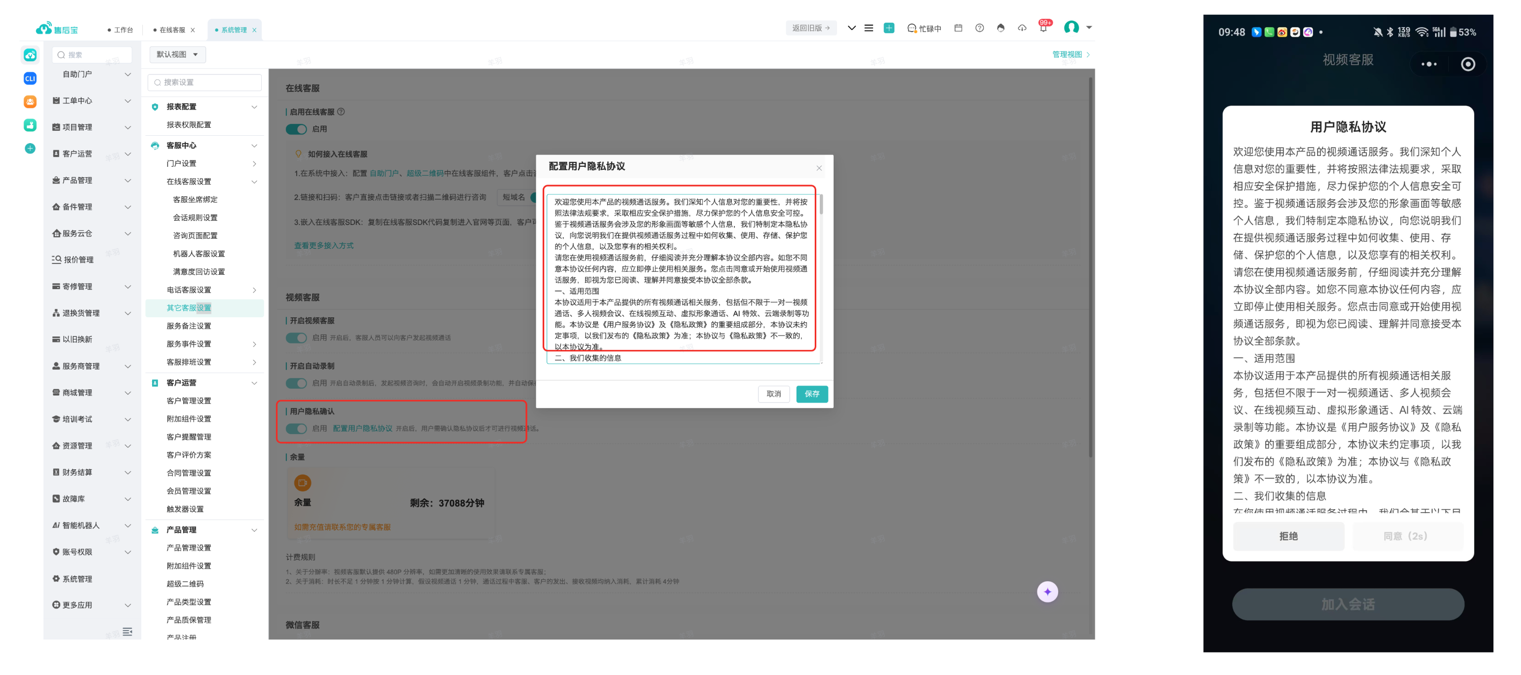Click the icon next to 客户运营 settings group

pyautogui.click(x=155, y=382)
